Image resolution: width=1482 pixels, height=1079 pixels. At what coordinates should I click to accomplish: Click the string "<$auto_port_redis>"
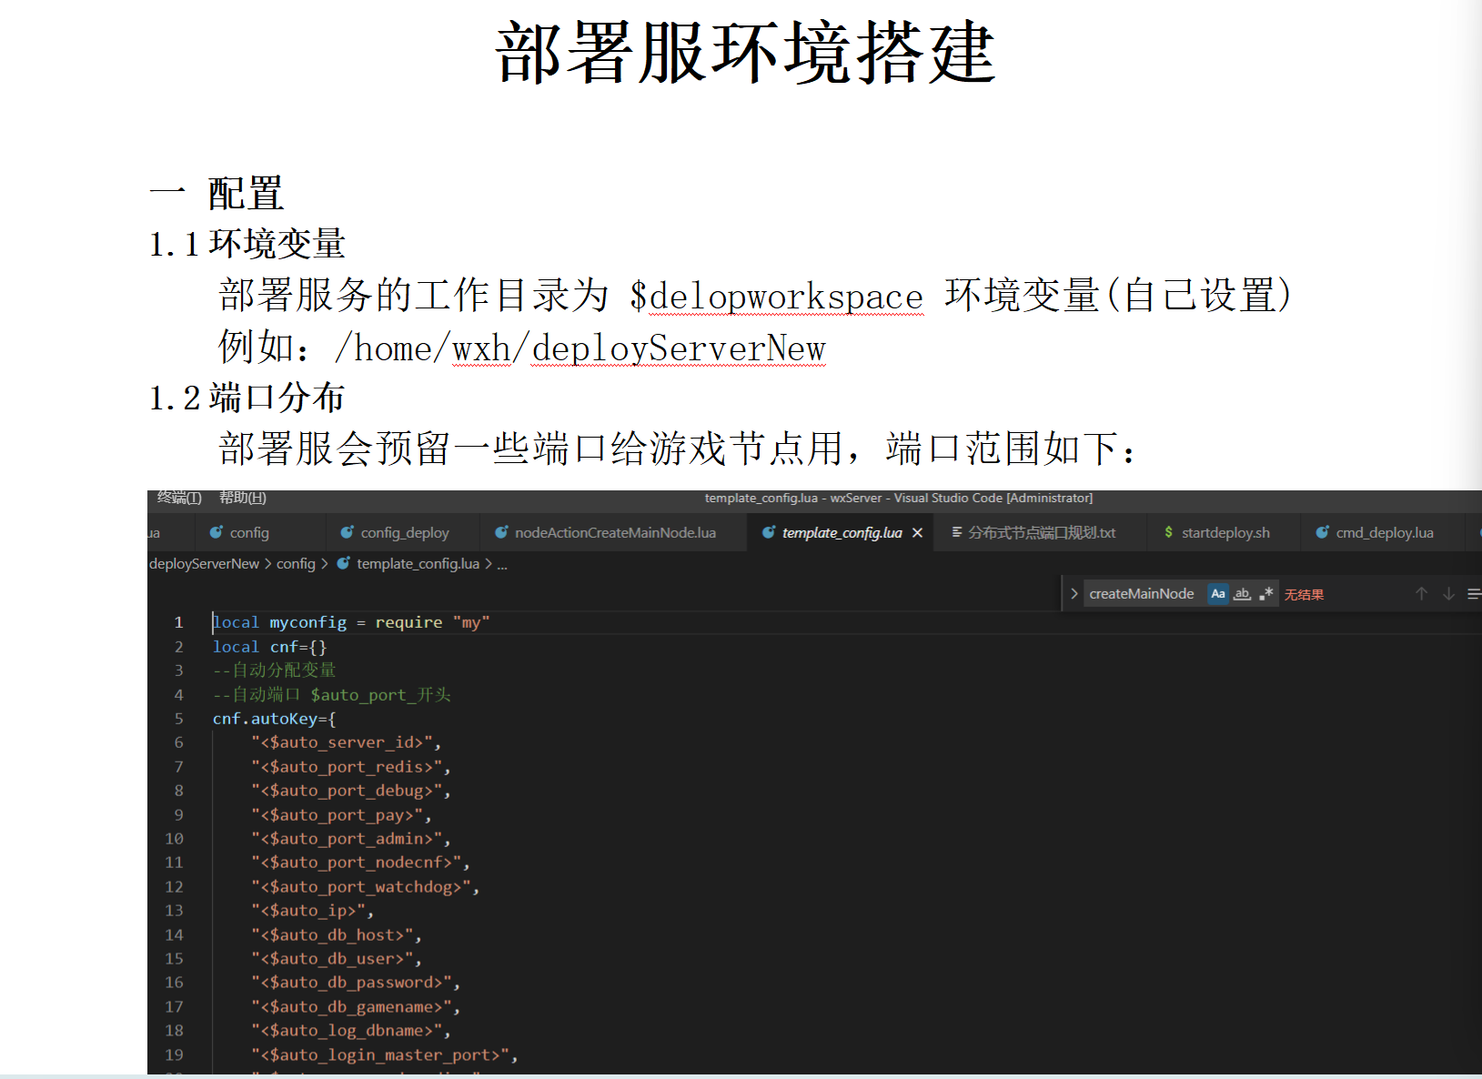(347, 767)
